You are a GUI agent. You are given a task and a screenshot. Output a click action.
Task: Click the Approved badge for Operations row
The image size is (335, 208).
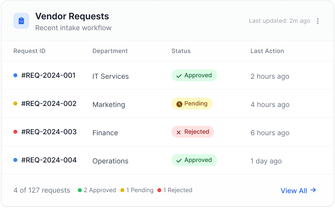point(194,160)
